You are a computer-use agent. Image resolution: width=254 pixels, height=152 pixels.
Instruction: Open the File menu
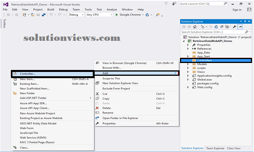(x=5, y=10)
